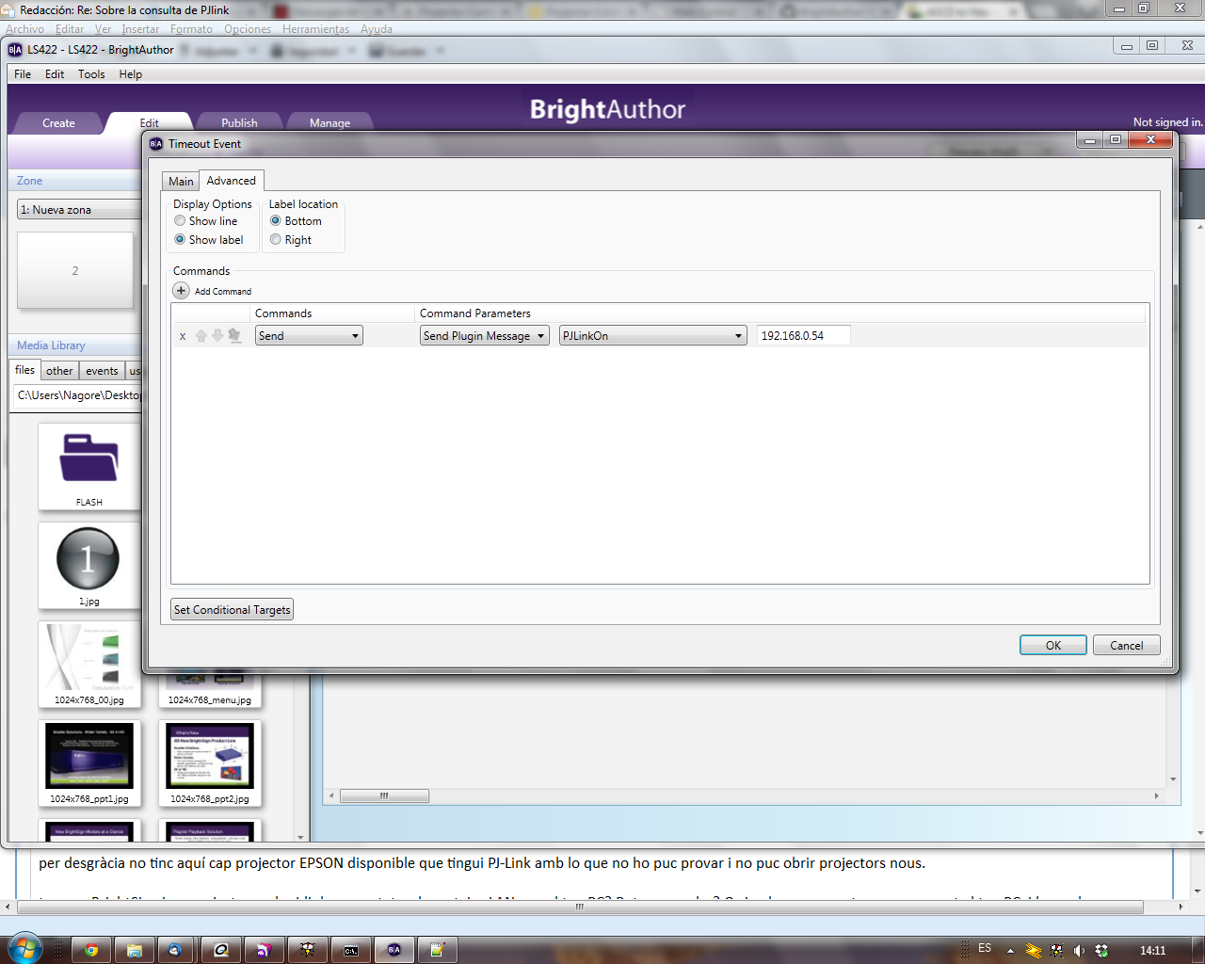Select the 1.jpg media thumbnail

coord(89,565)
